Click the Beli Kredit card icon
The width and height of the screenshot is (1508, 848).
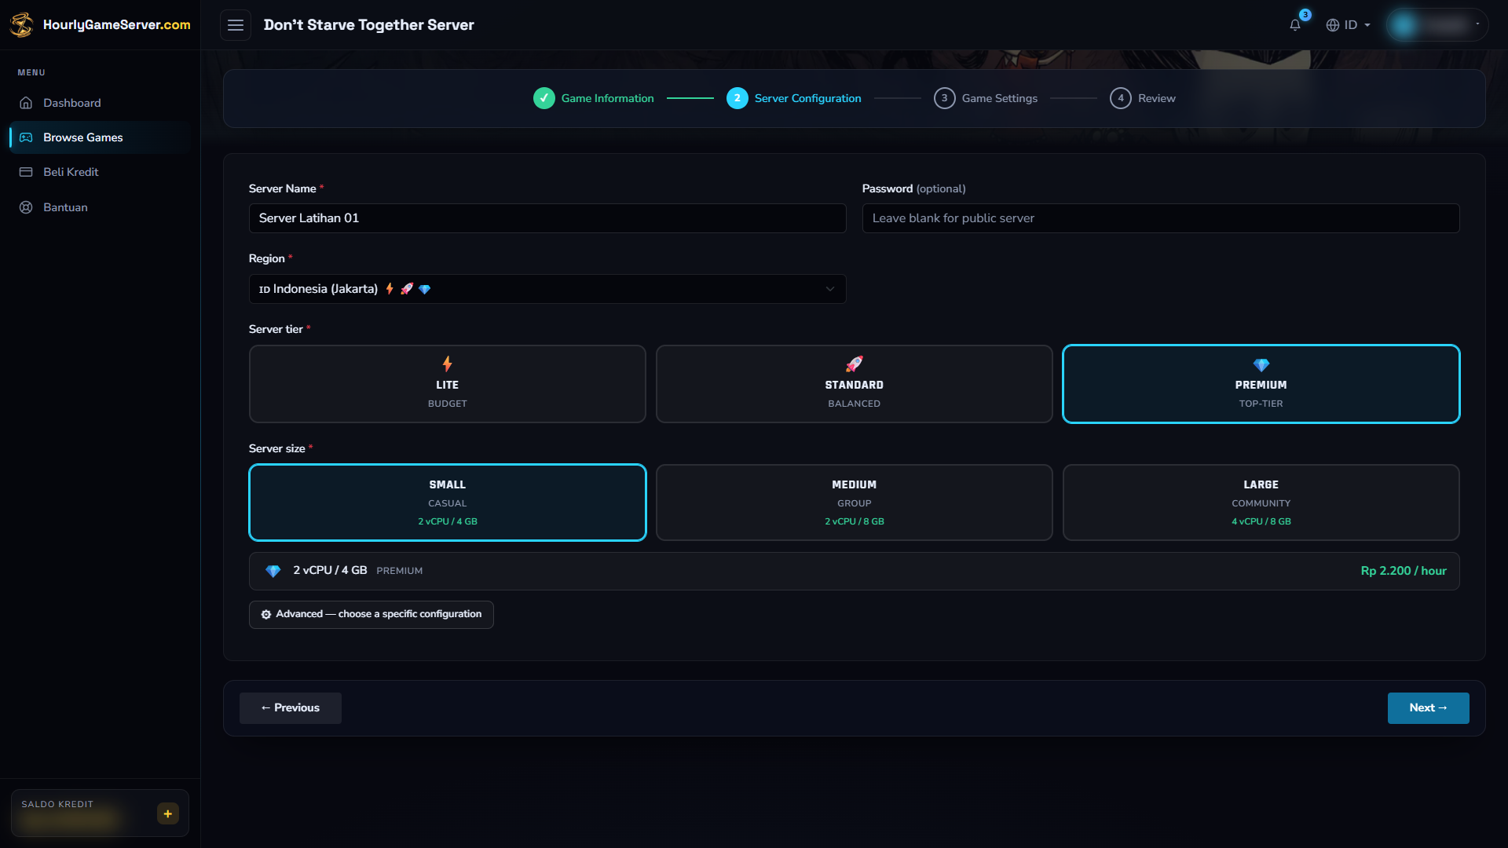coord(26,172)
